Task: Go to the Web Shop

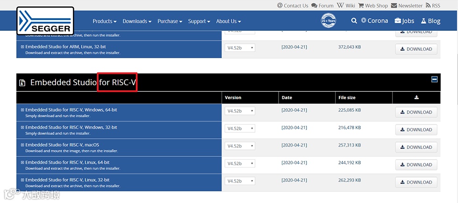Action: 373,6
